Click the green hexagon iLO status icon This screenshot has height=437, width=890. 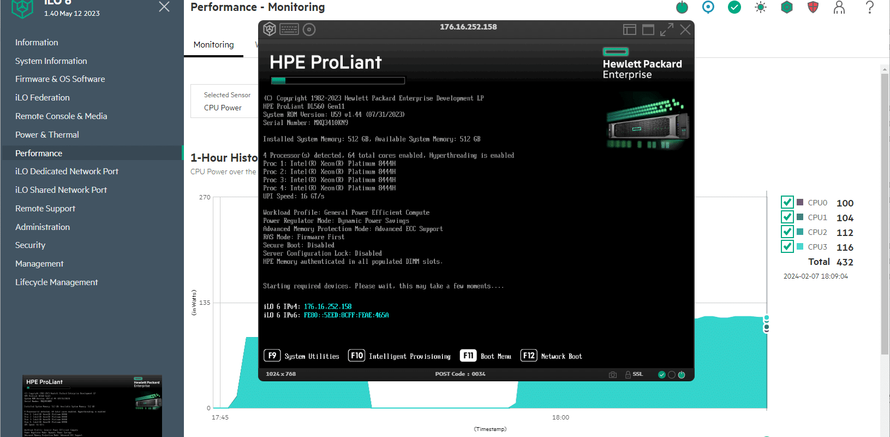[x=787, y=7]
